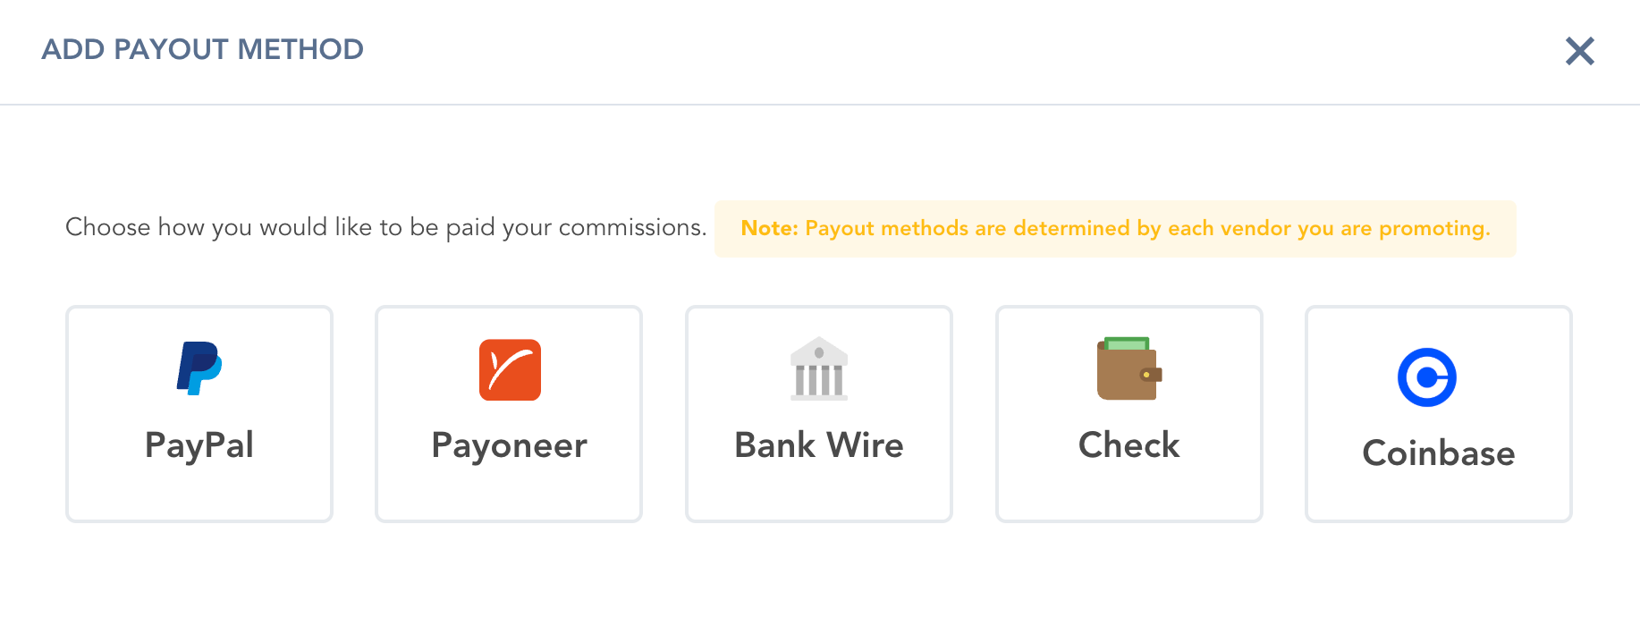
Task: Click the commissions instruction sentence
Action: [x=385, y=228]
